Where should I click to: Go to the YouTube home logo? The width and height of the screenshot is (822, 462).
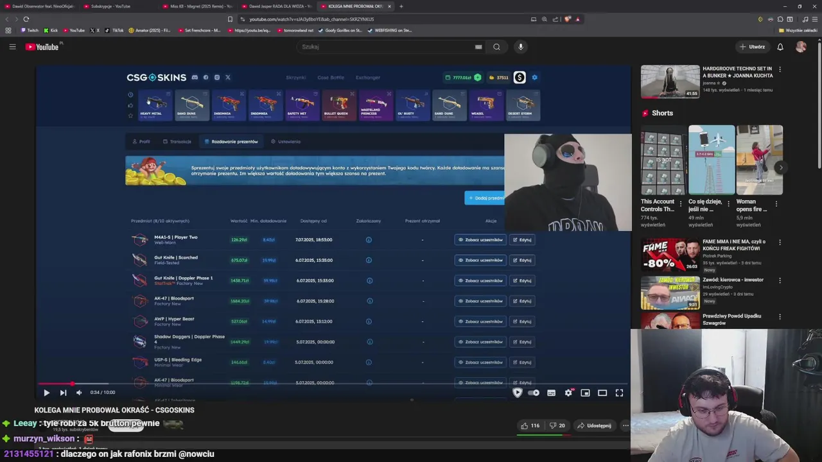click(42, 47)
